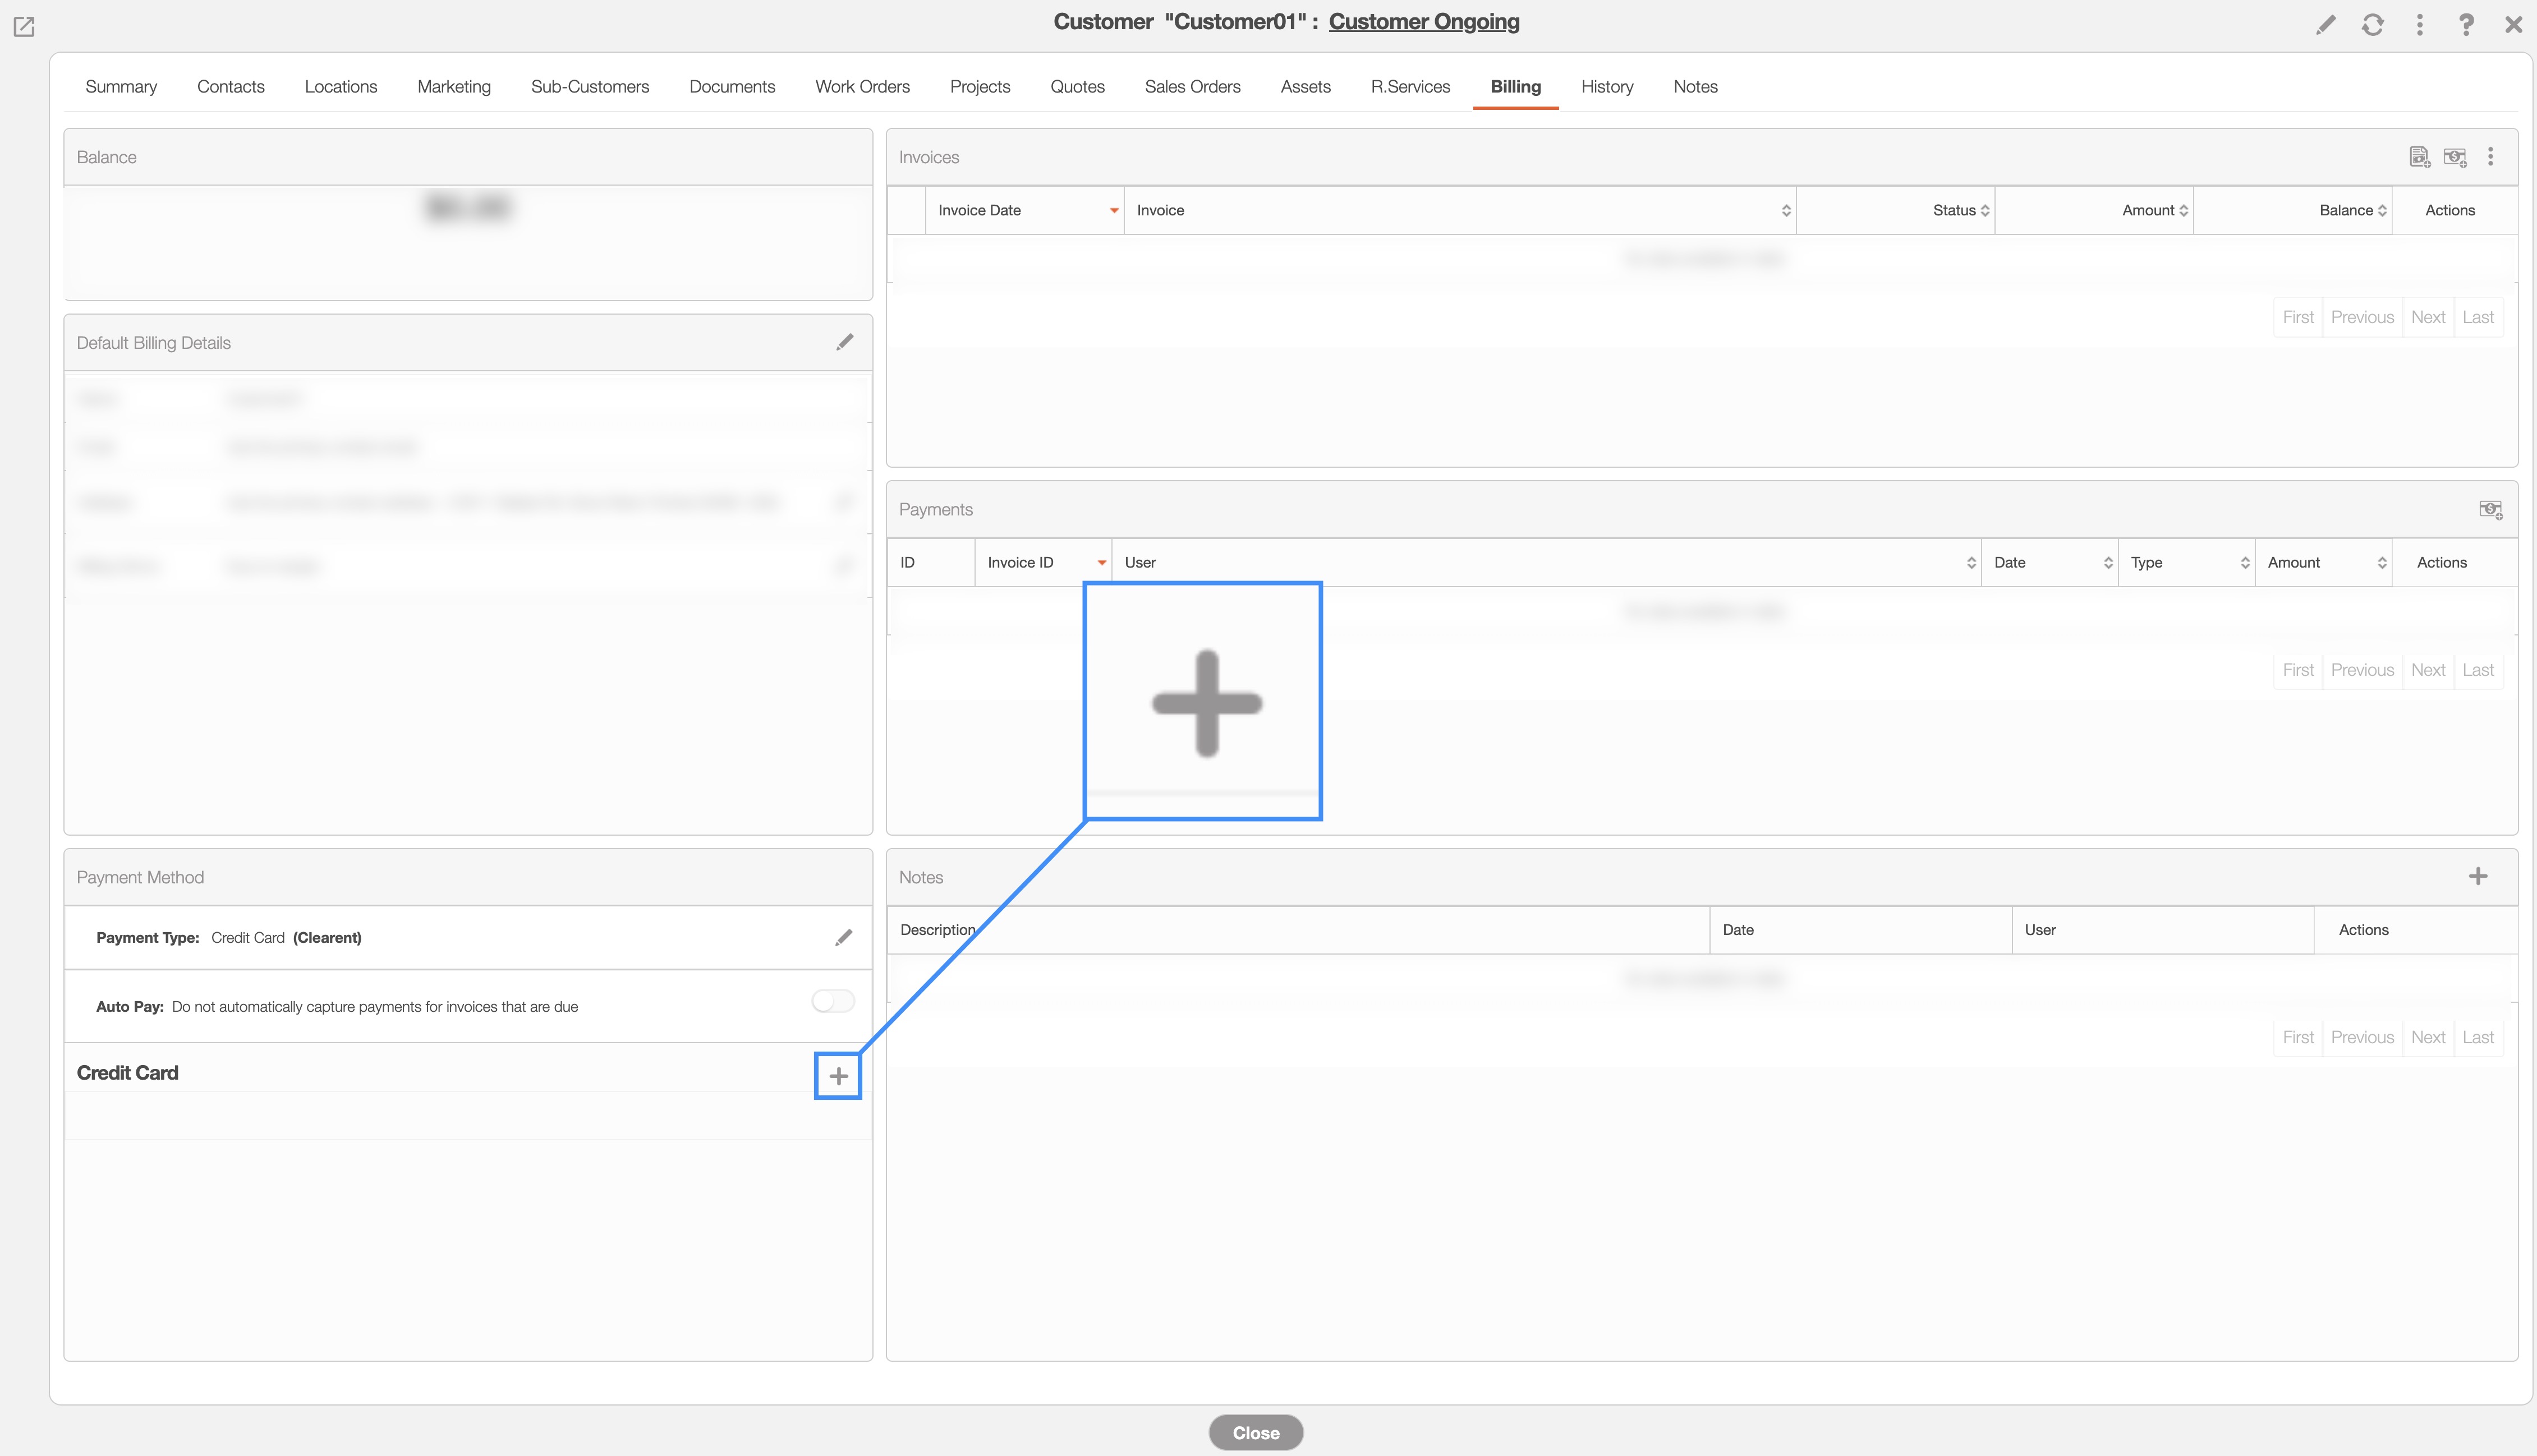
Task: Open customer window three-dot menu
Action: coord(2420,25)
